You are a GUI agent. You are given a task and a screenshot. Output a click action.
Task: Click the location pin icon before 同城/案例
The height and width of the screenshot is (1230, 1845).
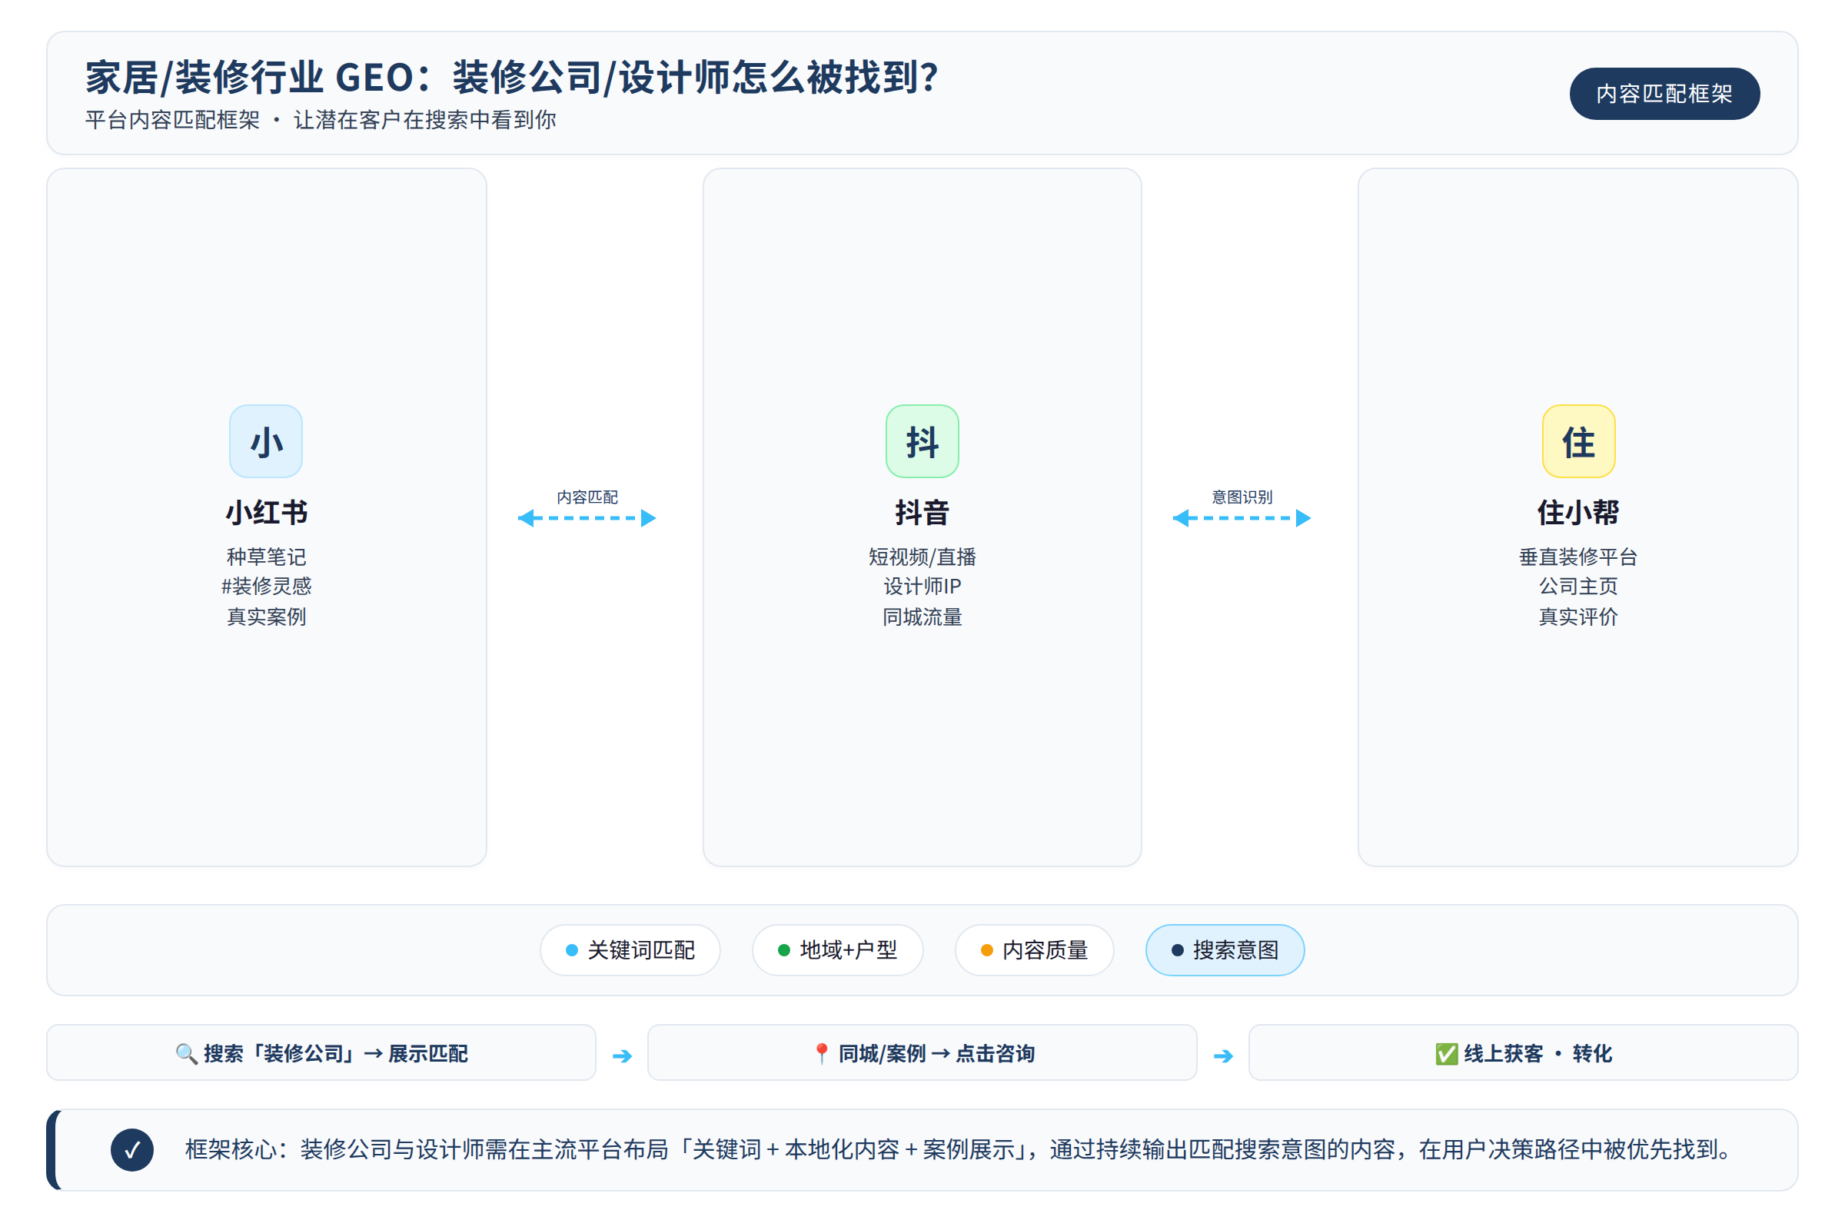click(x=821, y=1053)
